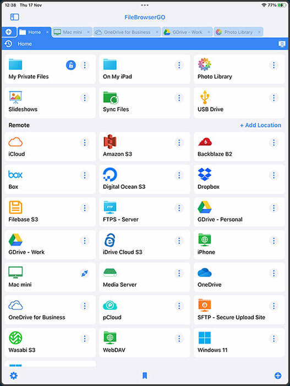The image size is (290, 386).
Task: Open the iCloud remote location
Action: point(50,146)
